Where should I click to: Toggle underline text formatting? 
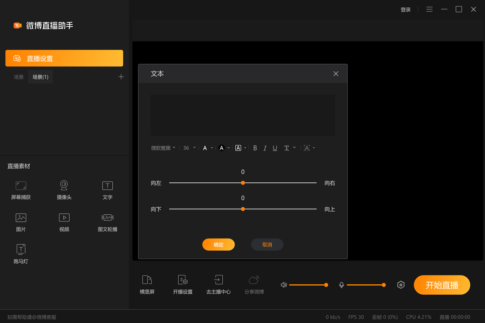click(275, 148)
